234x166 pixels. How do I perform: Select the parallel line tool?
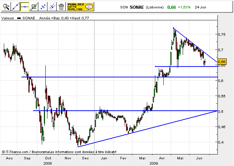[x=52, y=7]
